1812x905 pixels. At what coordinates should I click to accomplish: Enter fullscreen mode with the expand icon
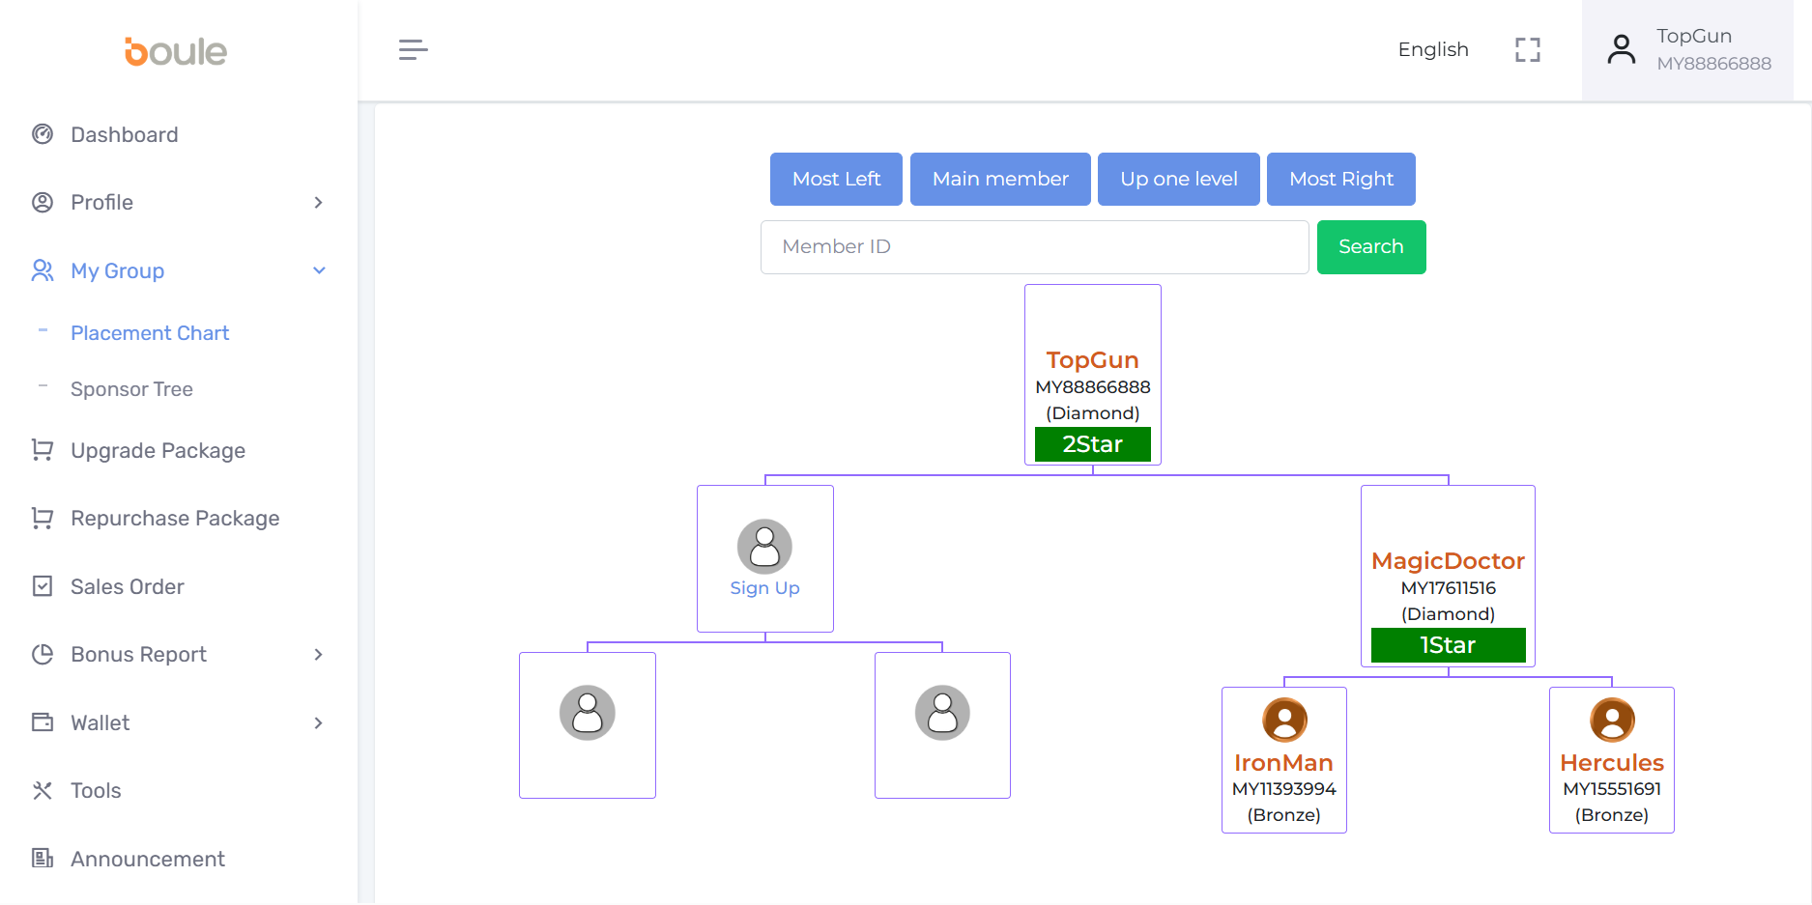tap(1527, 50)
